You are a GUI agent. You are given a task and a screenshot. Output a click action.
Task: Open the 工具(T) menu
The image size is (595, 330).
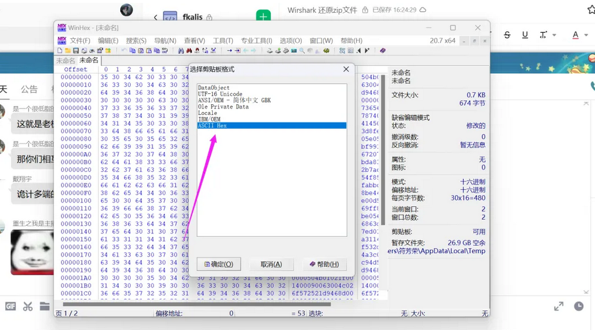point(223,40)
